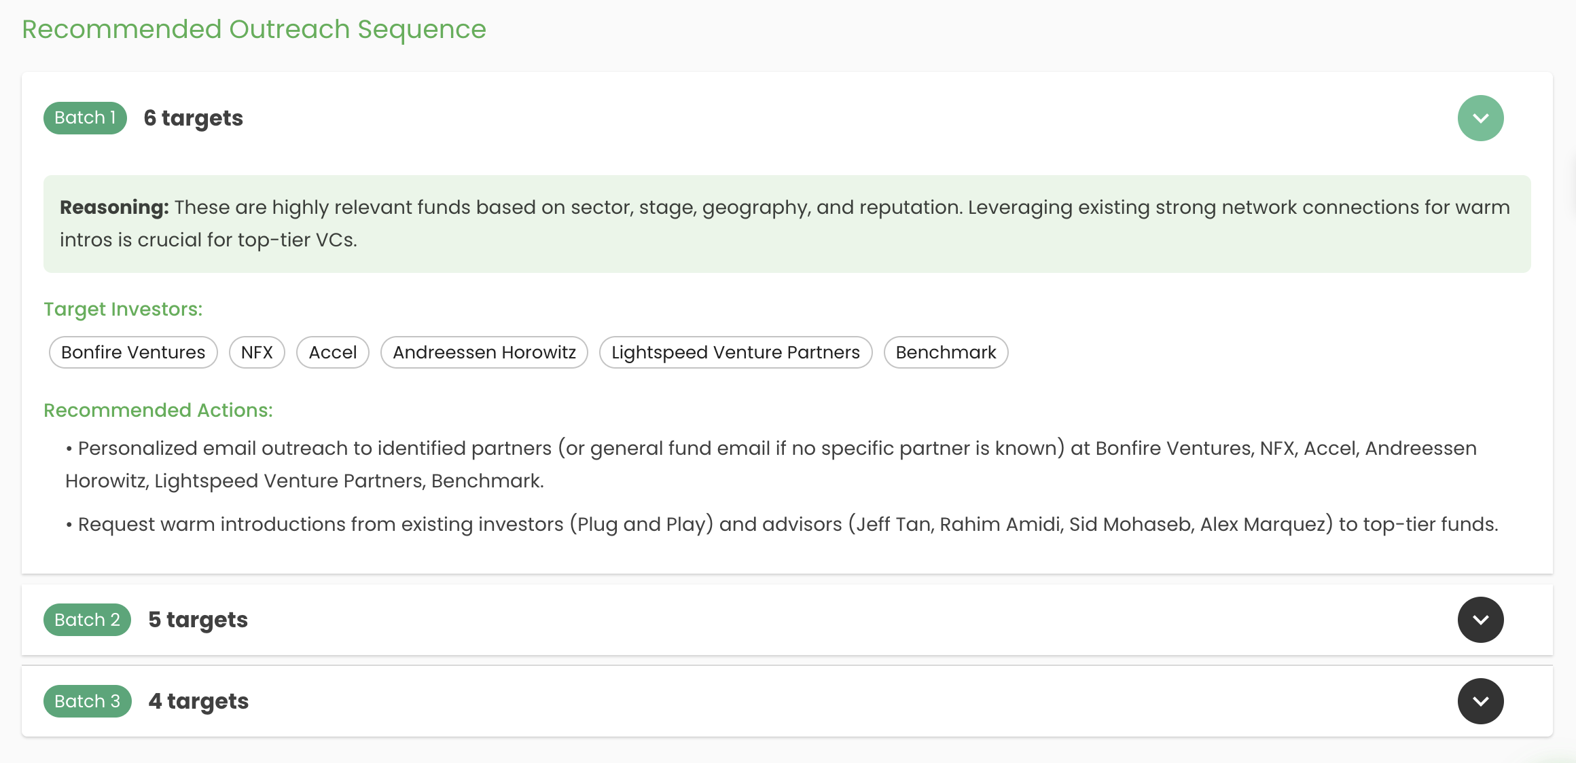
Task: Expand the Batch 3 chevron button
Action: click(1480, 701)
